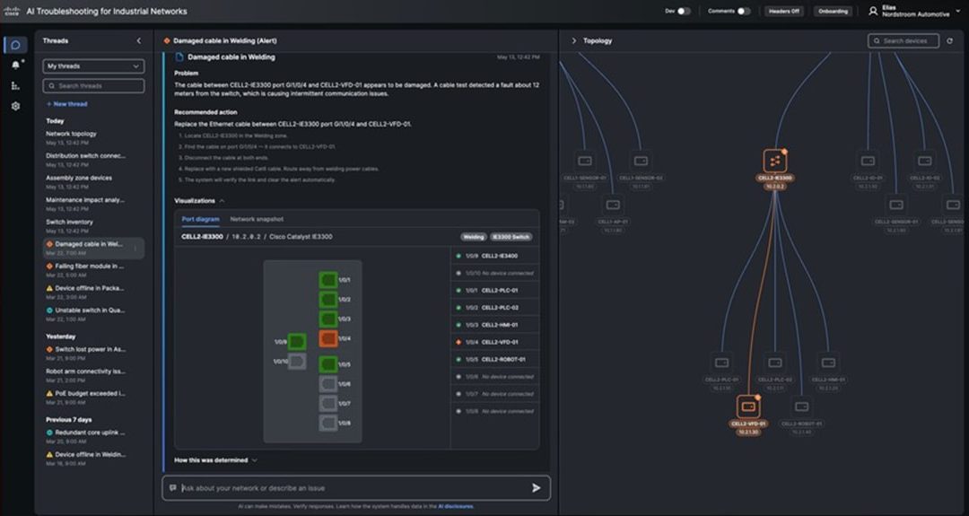Select CELL2-PLC-01 node in topology
Viewport: 969px width, 516px height.
tap(721, 363)
